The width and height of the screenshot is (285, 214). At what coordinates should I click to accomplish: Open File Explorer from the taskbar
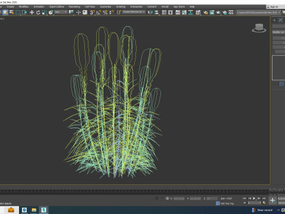[34, 210]
